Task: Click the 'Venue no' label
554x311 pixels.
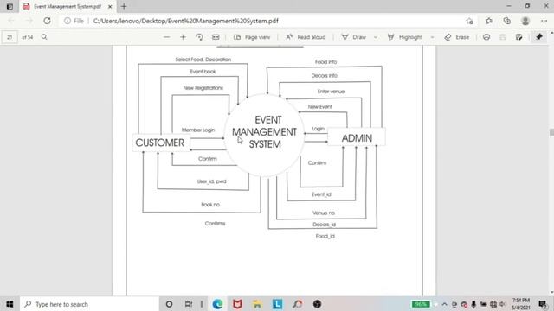Action: [323, 213]
